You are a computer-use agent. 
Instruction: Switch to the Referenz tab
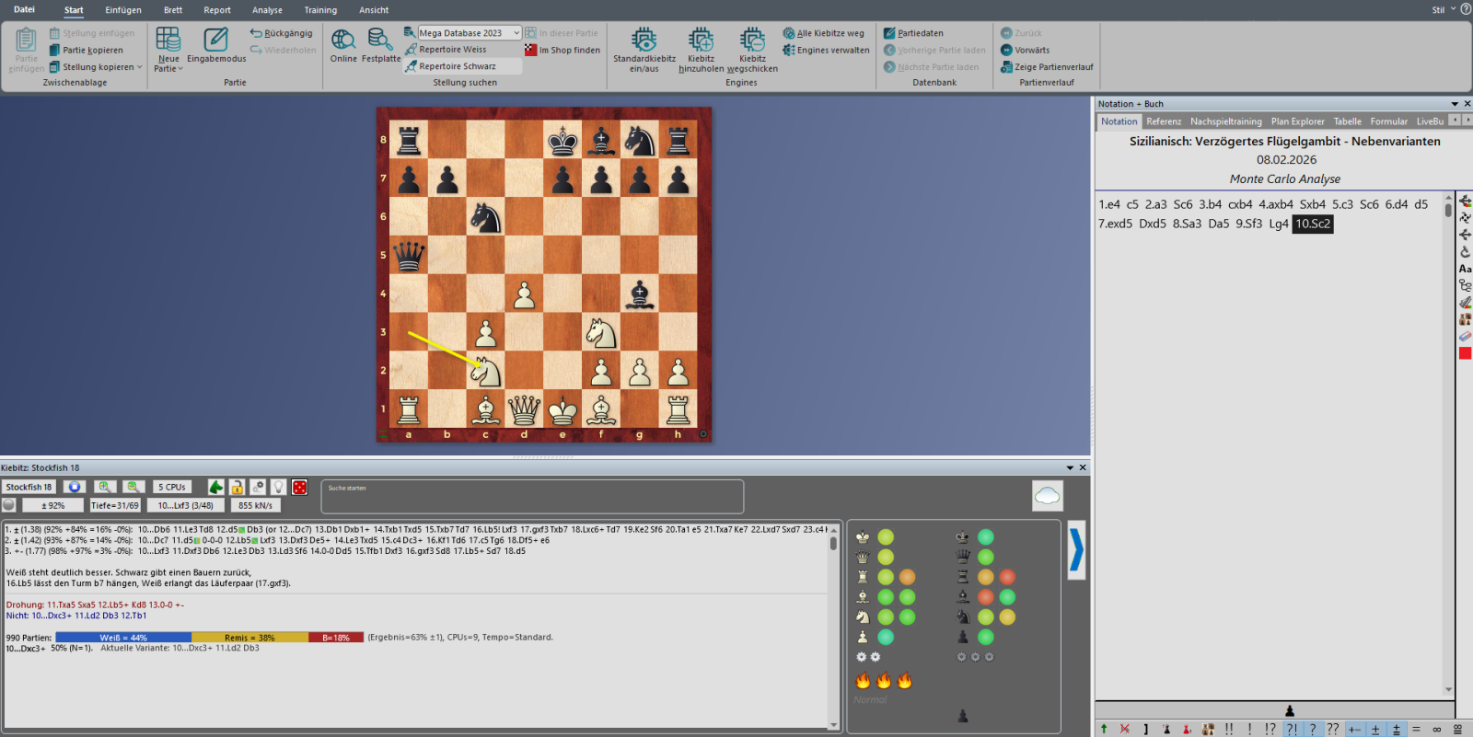tap(1164, 121)
